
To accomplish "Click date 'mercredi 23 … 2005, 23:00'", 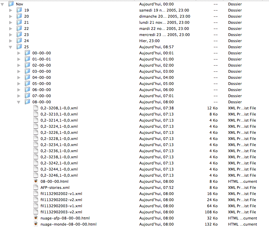I will coord(164,35).
